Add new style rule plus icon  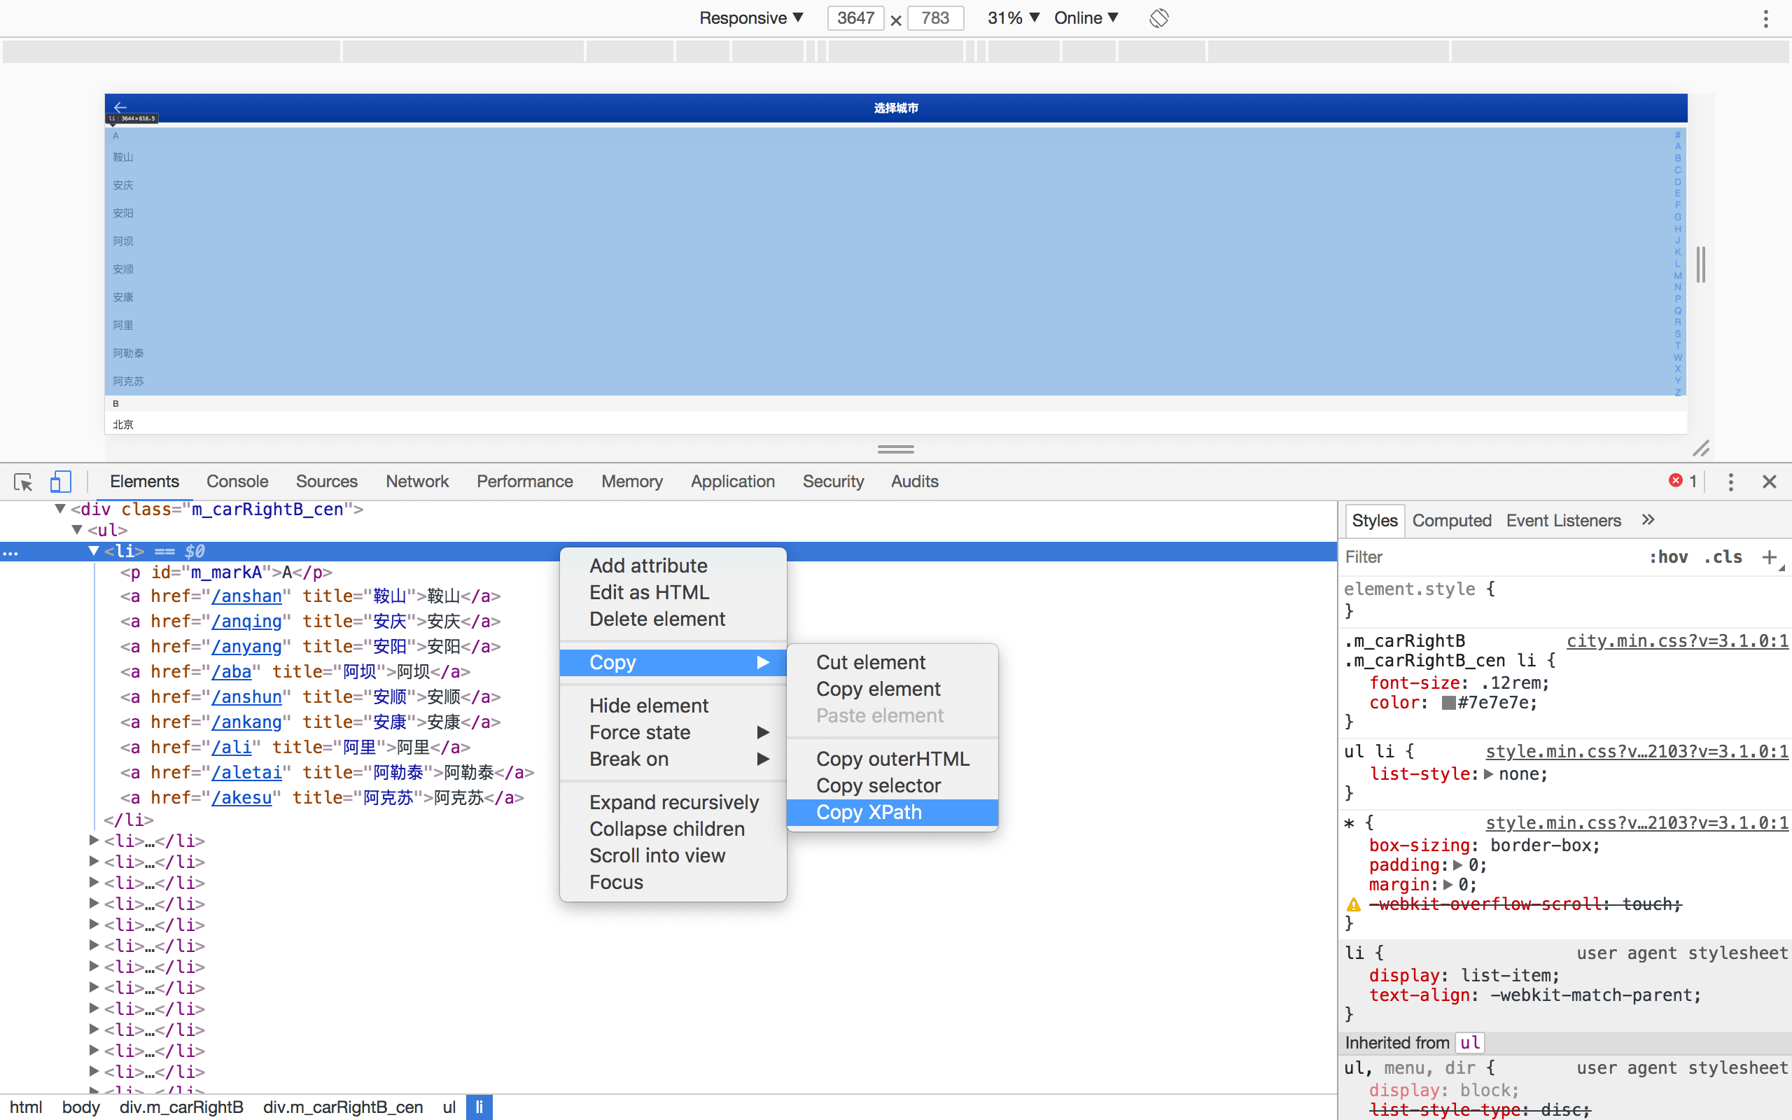point(1769,557)
